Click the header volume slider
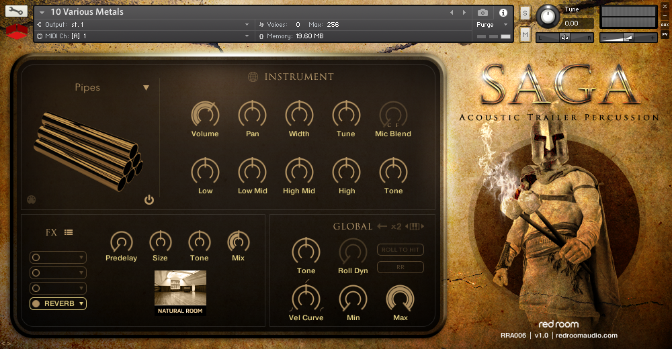The width and height of the screenshot is (672, 349). [628, 38]
